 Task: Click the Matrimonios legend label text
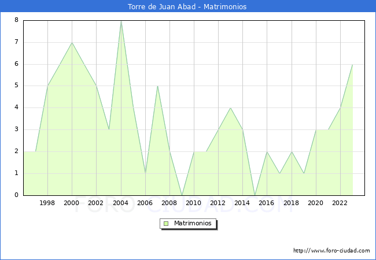[x=192, y=224]
